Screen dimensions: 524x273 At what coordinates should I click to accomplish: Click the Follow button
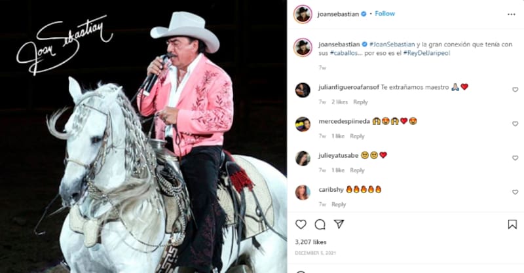[x=384, y=14]
